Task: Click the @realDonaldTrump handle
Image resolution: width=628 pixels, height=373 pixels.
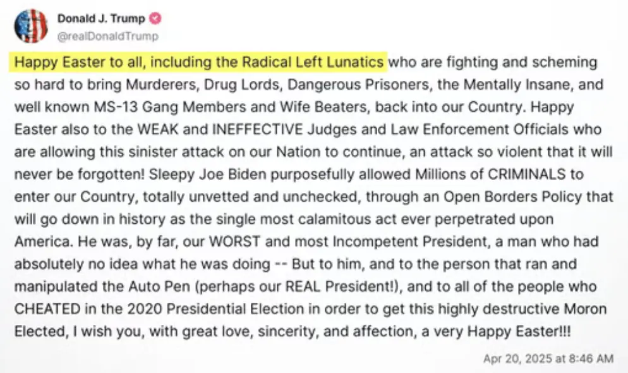Action: click(x=108, y=37)
